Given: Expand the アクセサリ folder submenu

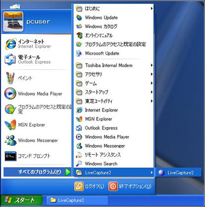Looking at the screenshot, I should tap(114, 74).
